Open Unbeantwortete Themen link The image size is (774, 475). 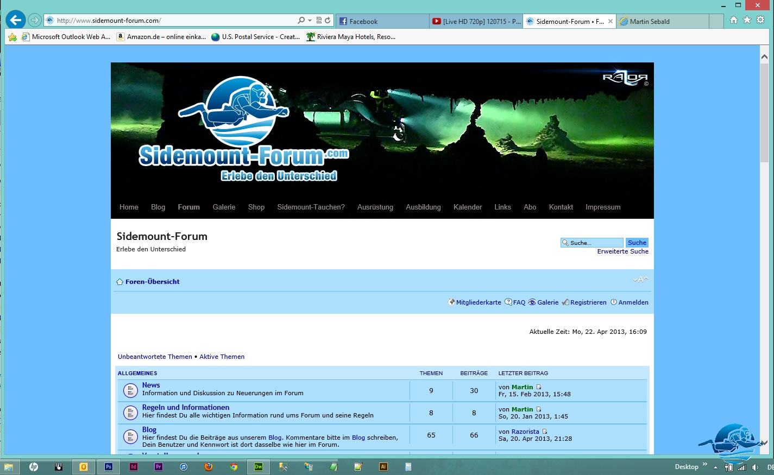(x=155, y=357)
